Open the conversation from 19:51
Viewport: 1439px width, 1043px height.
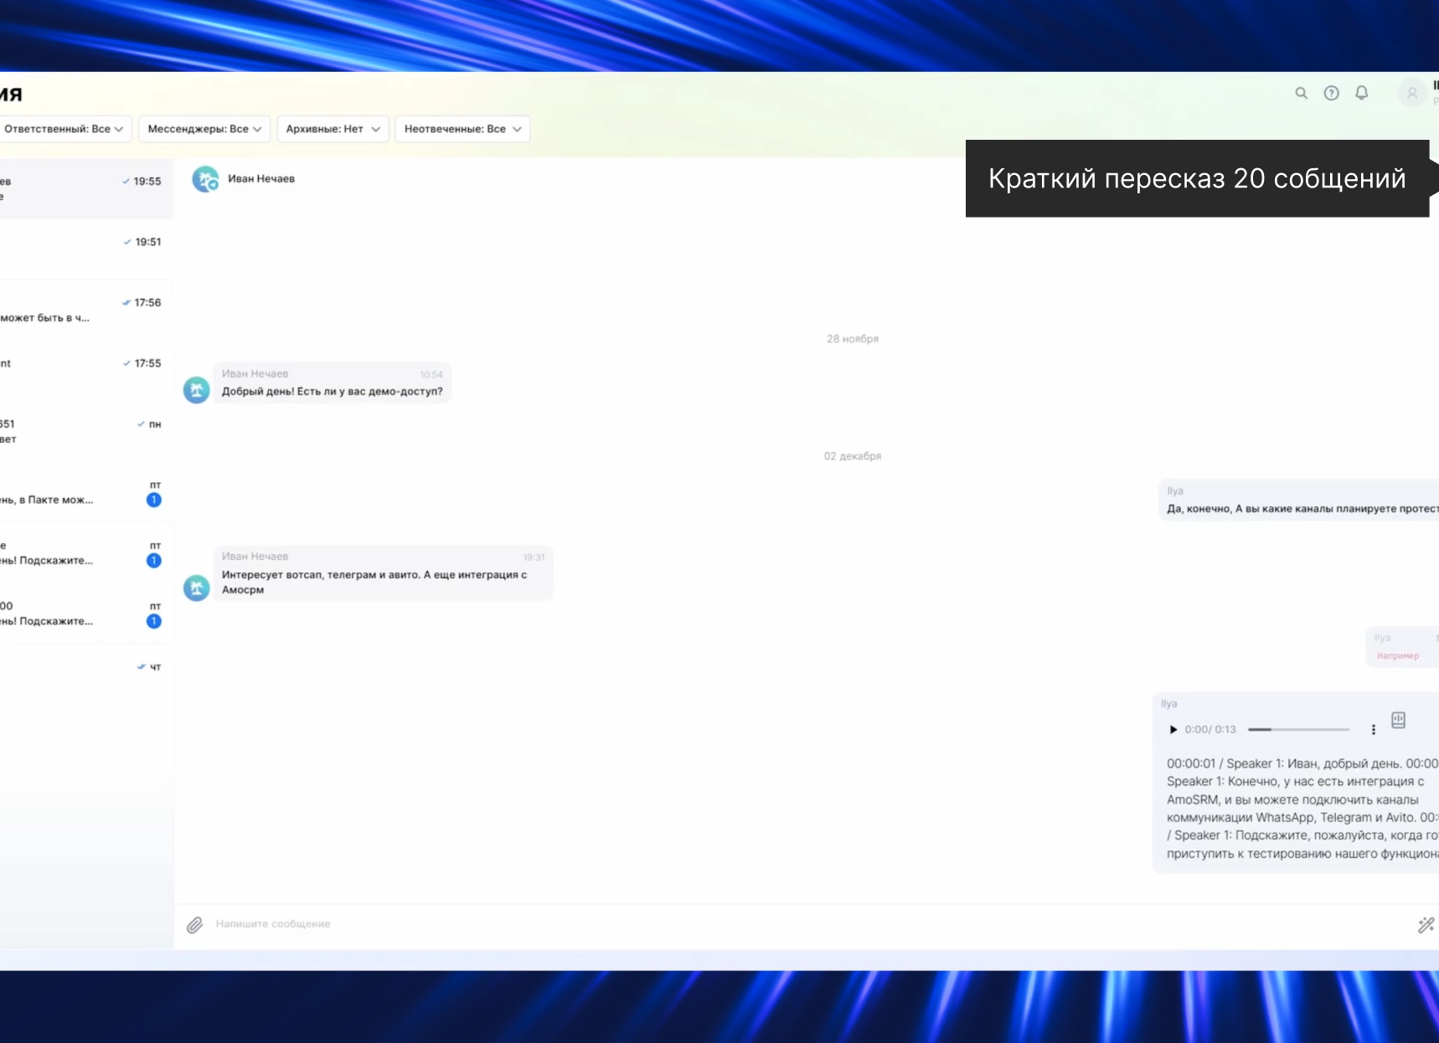point(86,249)
